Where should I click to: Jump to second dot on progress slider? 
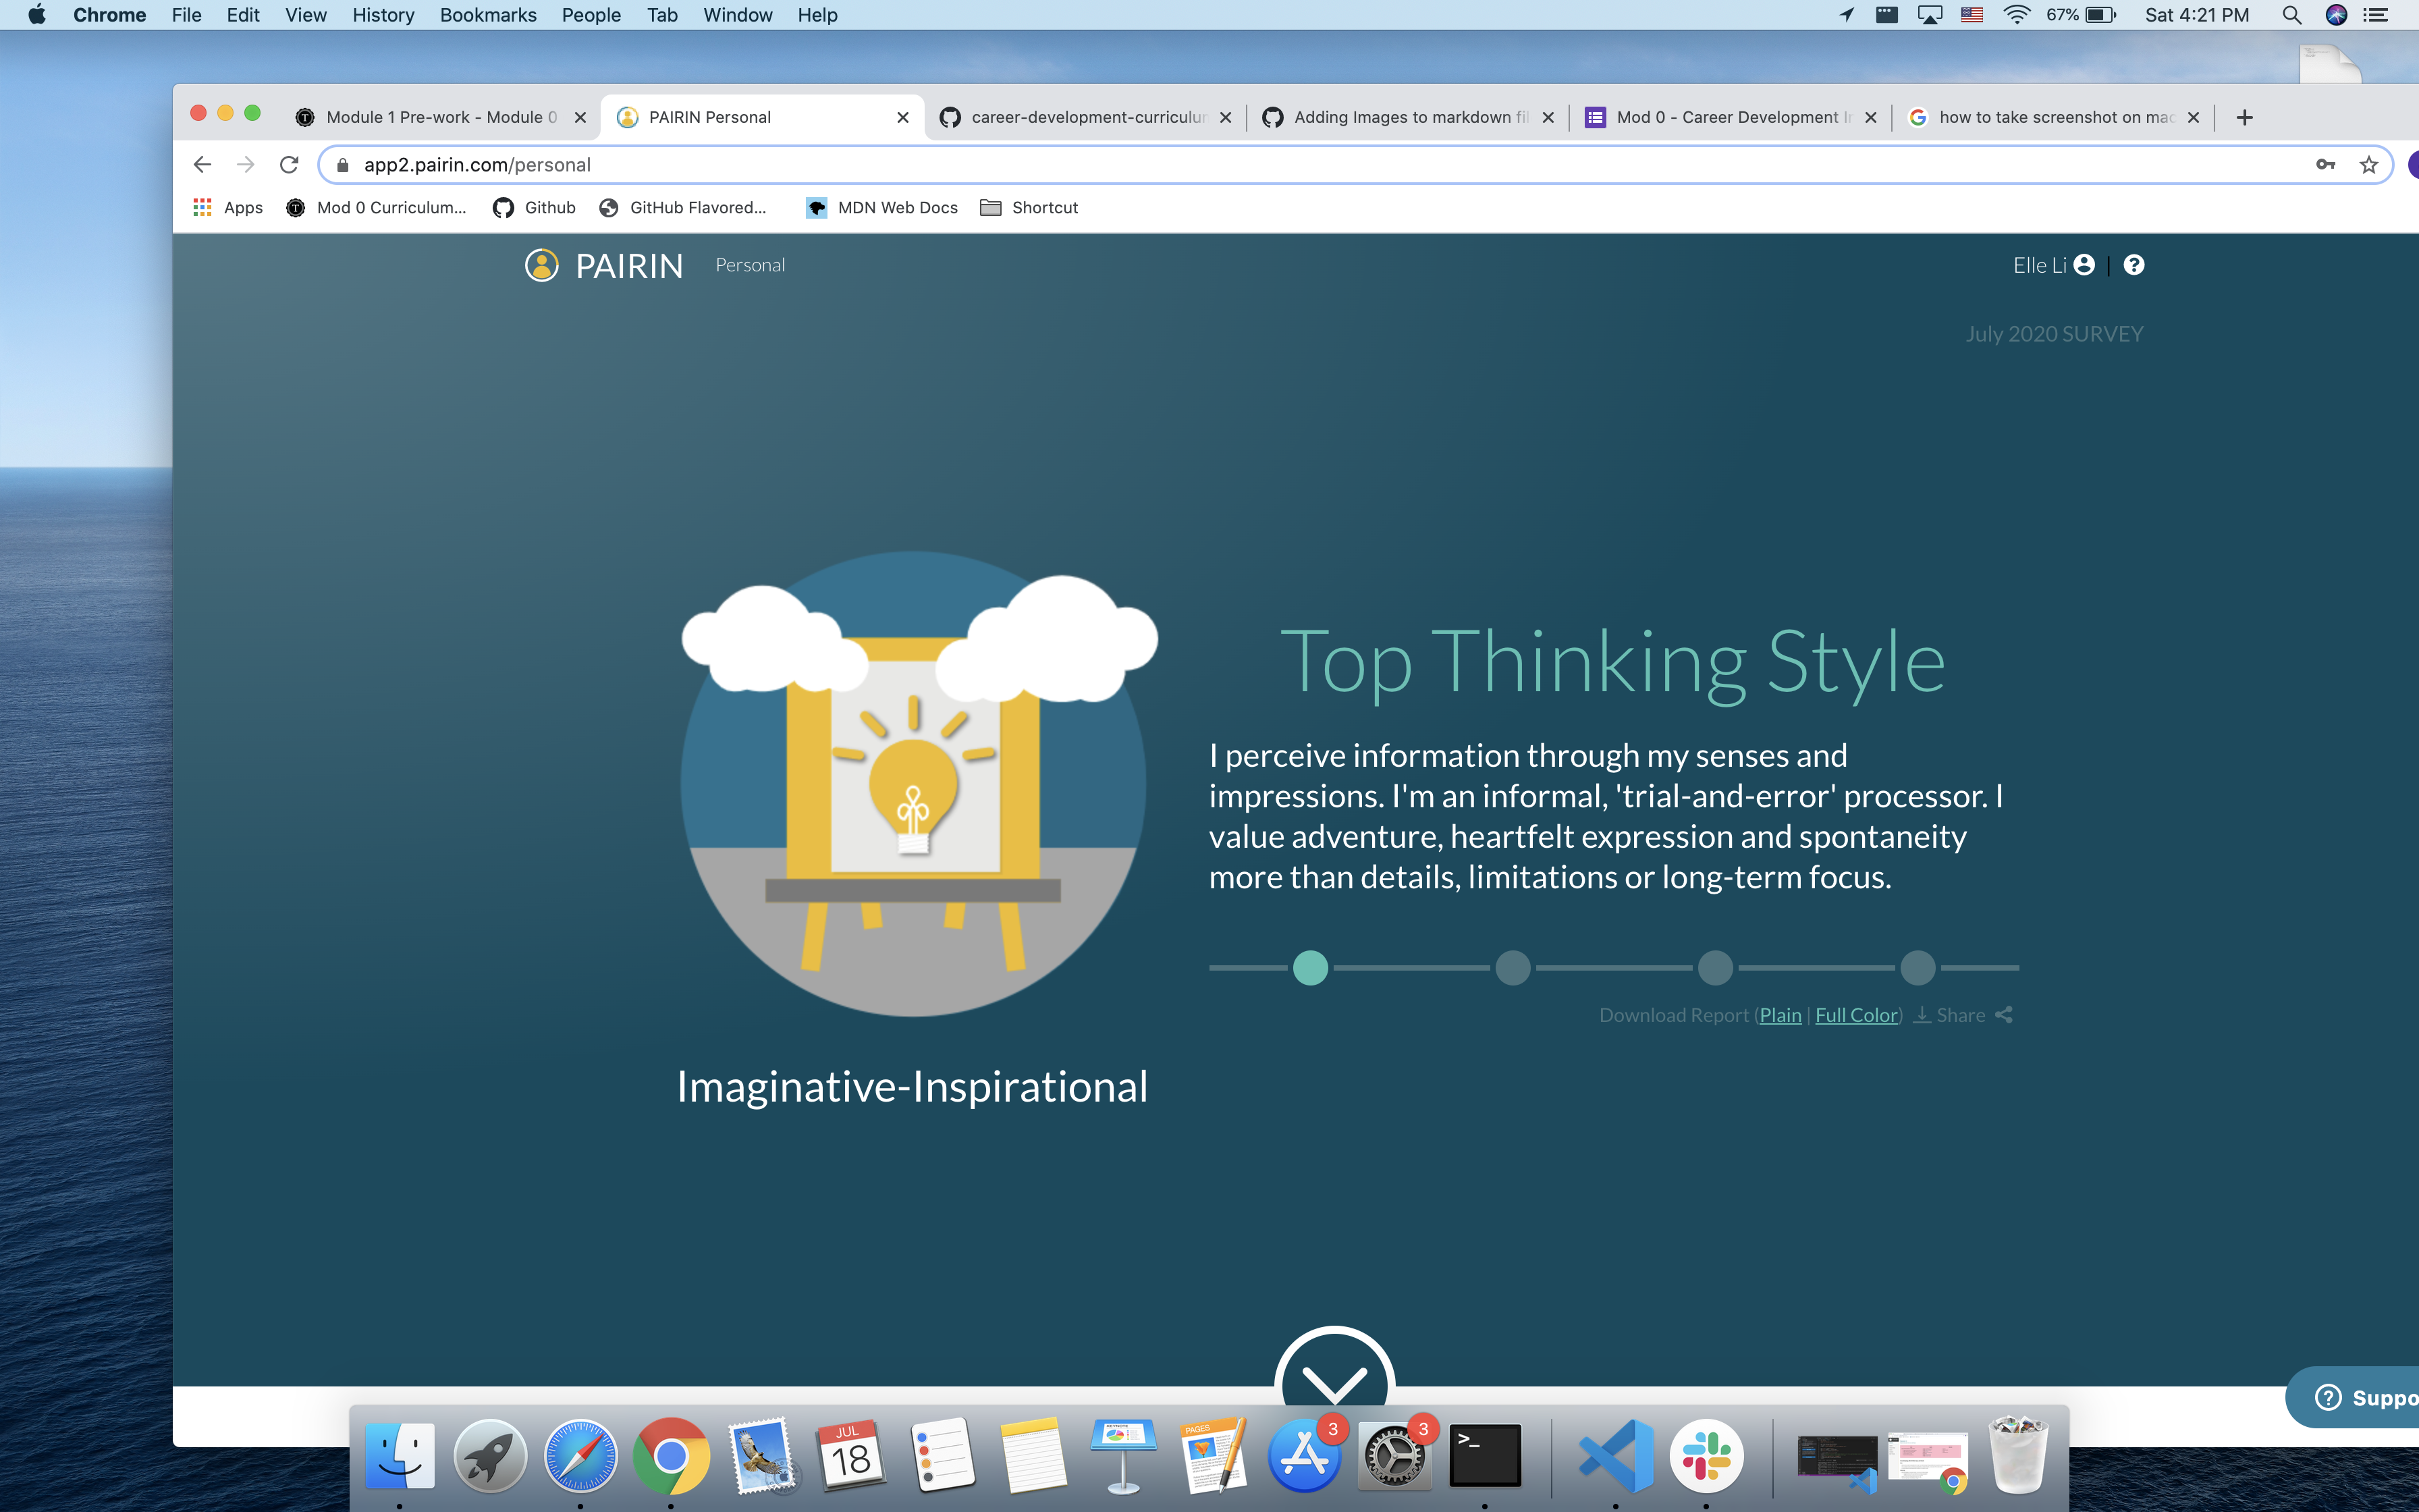click(x=1513, y=968)
